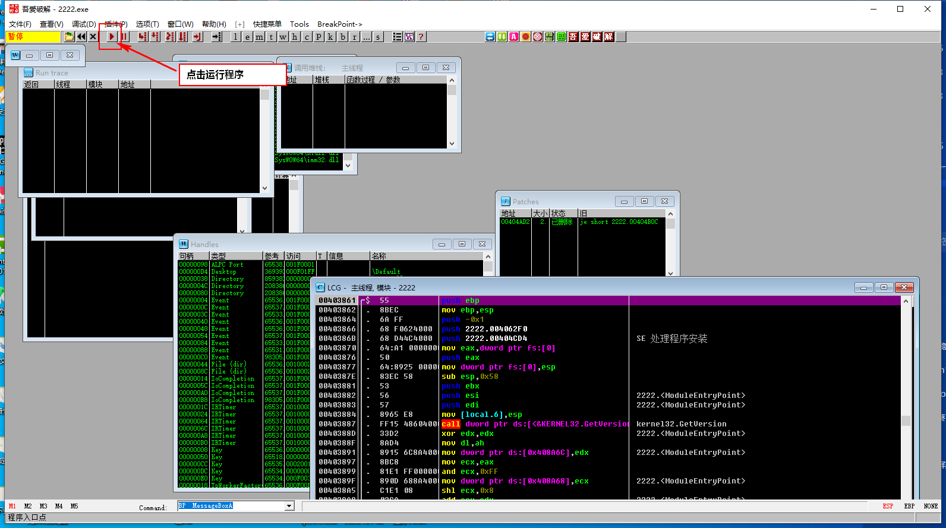
Task: Open references with the 'r' button
Action: [x=355, y=37]
